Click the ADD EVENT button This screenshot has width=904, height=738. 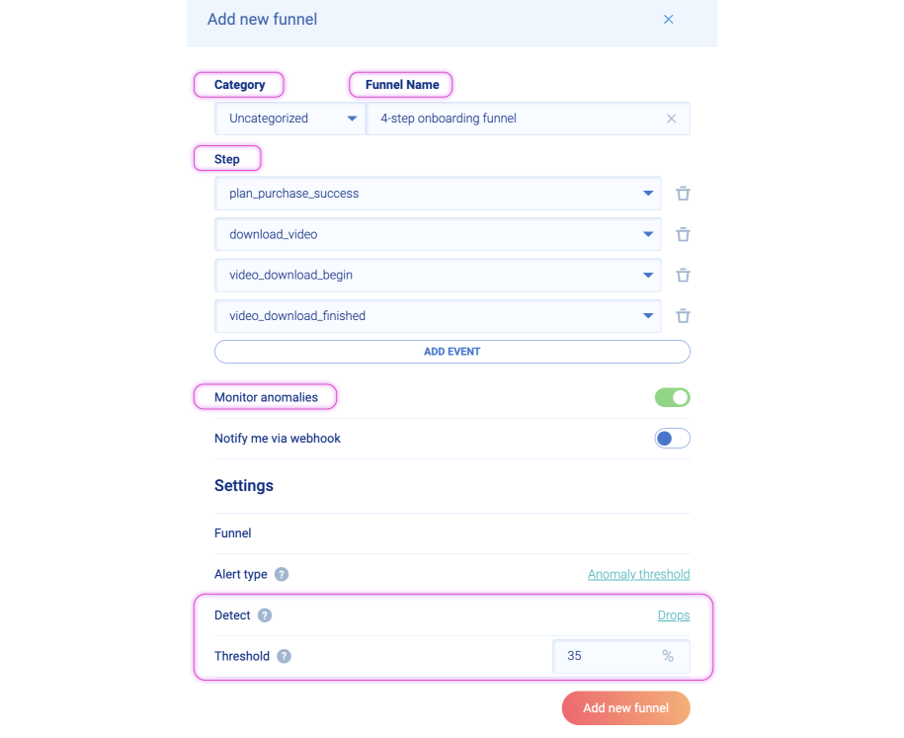pyautogui.click(x=452, y=352)
